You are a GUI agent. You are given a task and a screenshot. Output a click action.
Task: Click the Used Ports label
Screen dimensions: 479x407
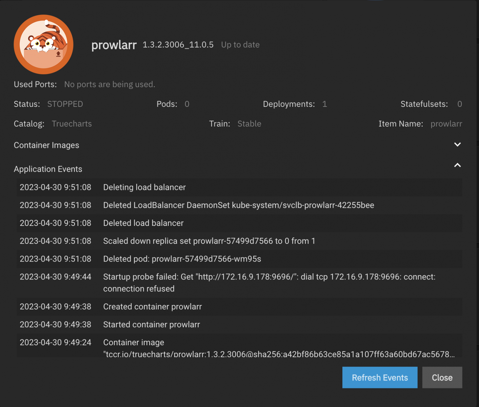(x=35, y=84)
